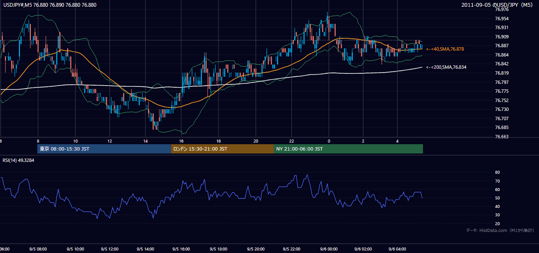The width and height of the screenshot is (539, 253).
Task: Click price axis value 76.887
Action: point(501,46)
